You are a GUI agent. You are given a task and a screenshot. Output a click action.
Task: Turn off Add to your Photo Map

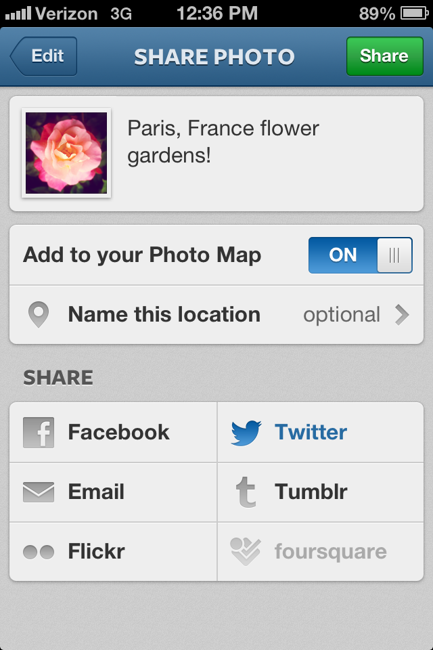(x=360, y=255)
